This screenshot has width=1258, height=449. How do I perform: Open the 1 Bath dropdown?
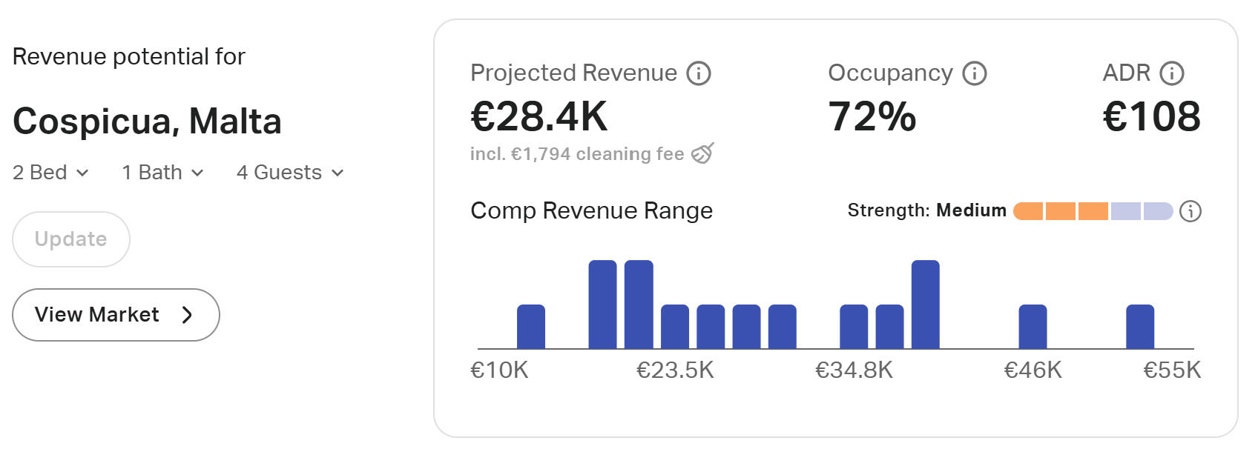point(162,173)
